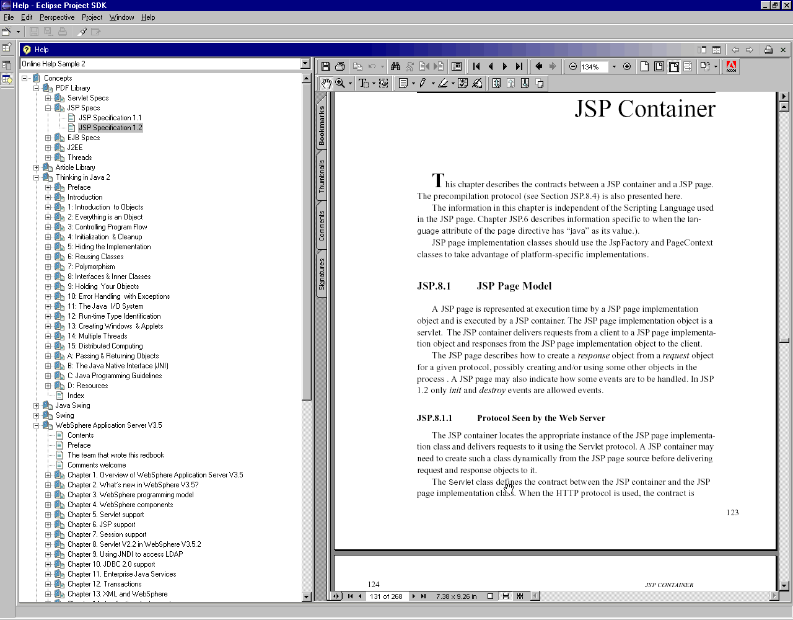Open the Help menu

(x=148, y=17)
